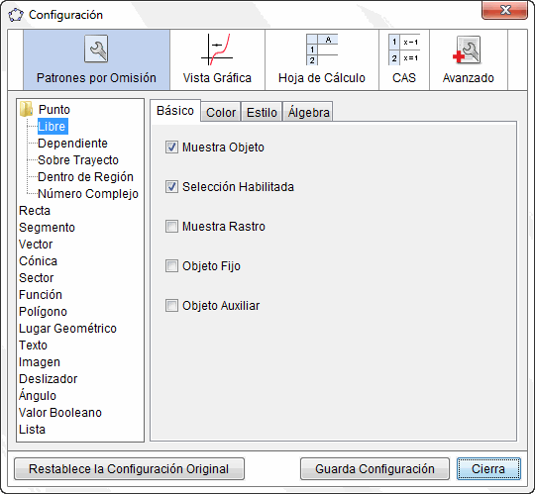
Task: Uncheck the Muestra Objeto checkbox
Action: click(171, 148)
